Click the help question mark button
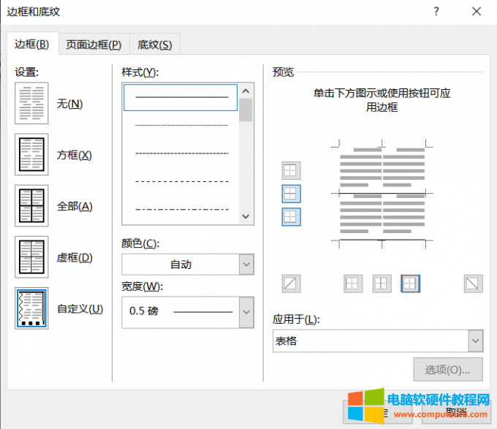 coord(436,12)
